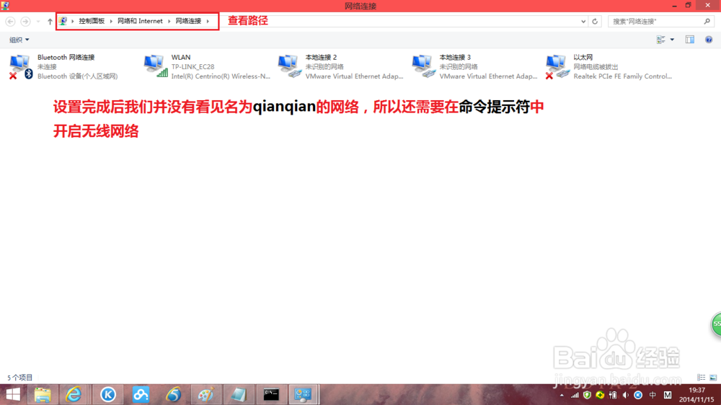The width and height of the screenshot is (721, 405).
Task: Open recent locations dropdown beside forward arrow
Action: click(38, 21)
